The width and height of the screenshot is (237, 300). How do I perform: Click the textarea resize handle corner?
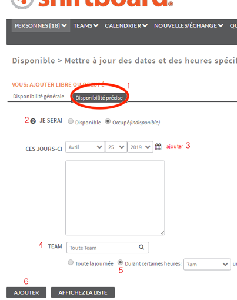[162, 233]
